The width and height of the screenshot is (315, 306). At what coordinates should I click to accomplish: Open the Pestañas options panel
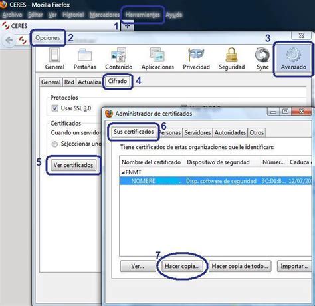coord(84,59)
